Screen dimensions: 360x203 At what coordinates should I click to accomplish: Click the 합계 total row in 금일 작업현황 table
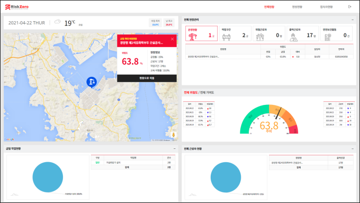(133, 167)
